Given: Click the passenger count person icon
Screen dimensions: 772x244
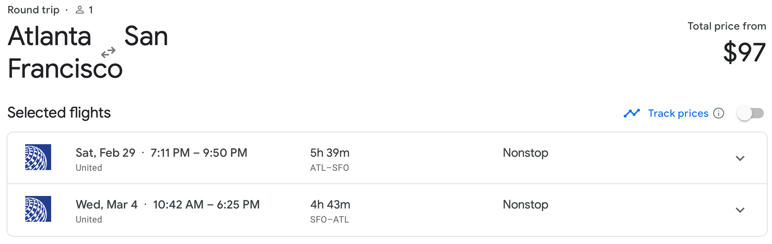Looking at the screenshot, I should pos(80,10).
